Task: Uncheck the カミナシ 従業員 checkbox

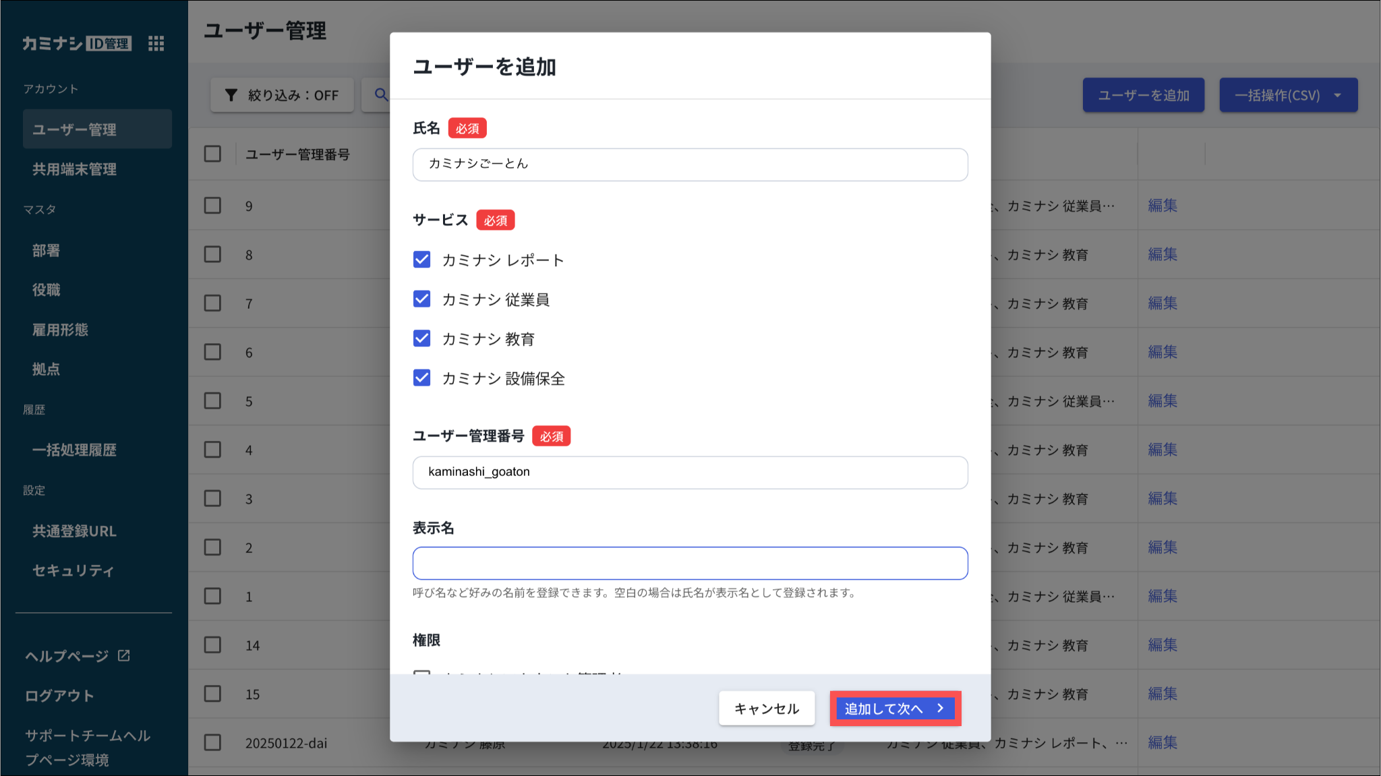Action: pos(422,299)
